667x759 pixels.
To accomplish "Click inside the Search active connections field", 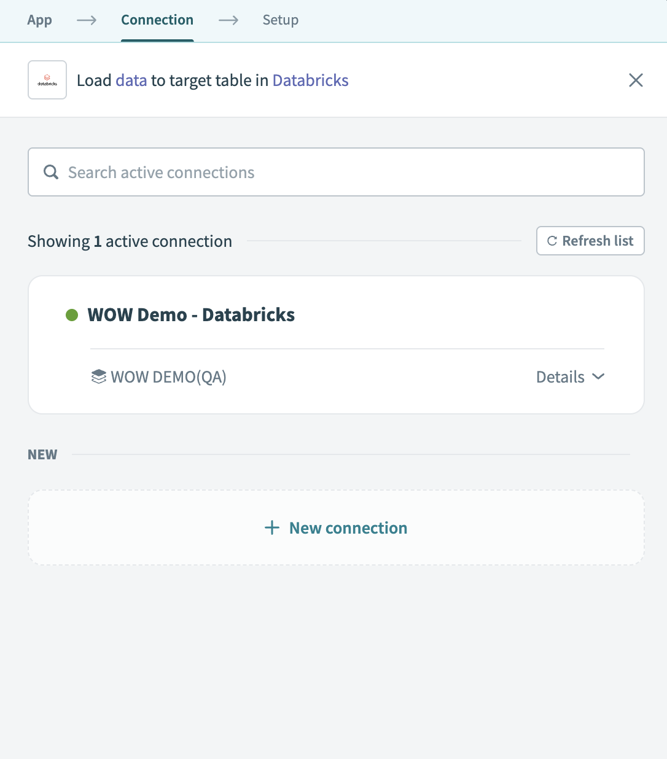I will coord(336,172).
